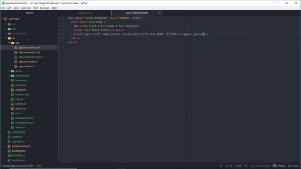Viewport: 301px width, 169px height.
Task: Click the text-mask project root icon
Action: pos(6,19)
